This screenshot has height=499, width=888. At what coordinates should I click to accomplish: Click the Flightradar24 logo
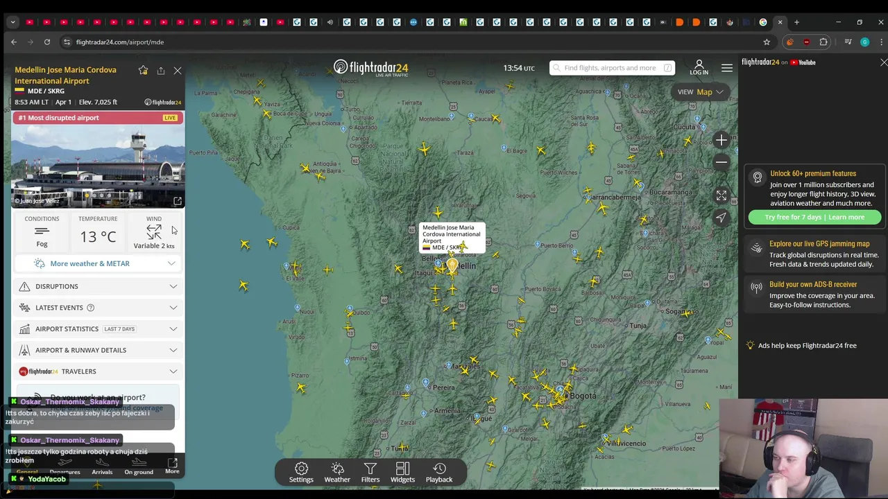[370, 68]
